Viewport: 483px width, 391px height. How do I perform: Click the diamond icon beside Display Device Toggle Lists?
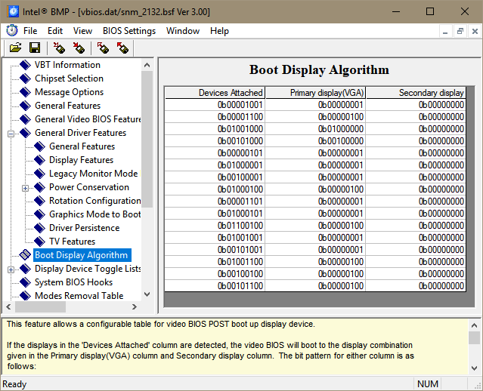click(25, 269)
